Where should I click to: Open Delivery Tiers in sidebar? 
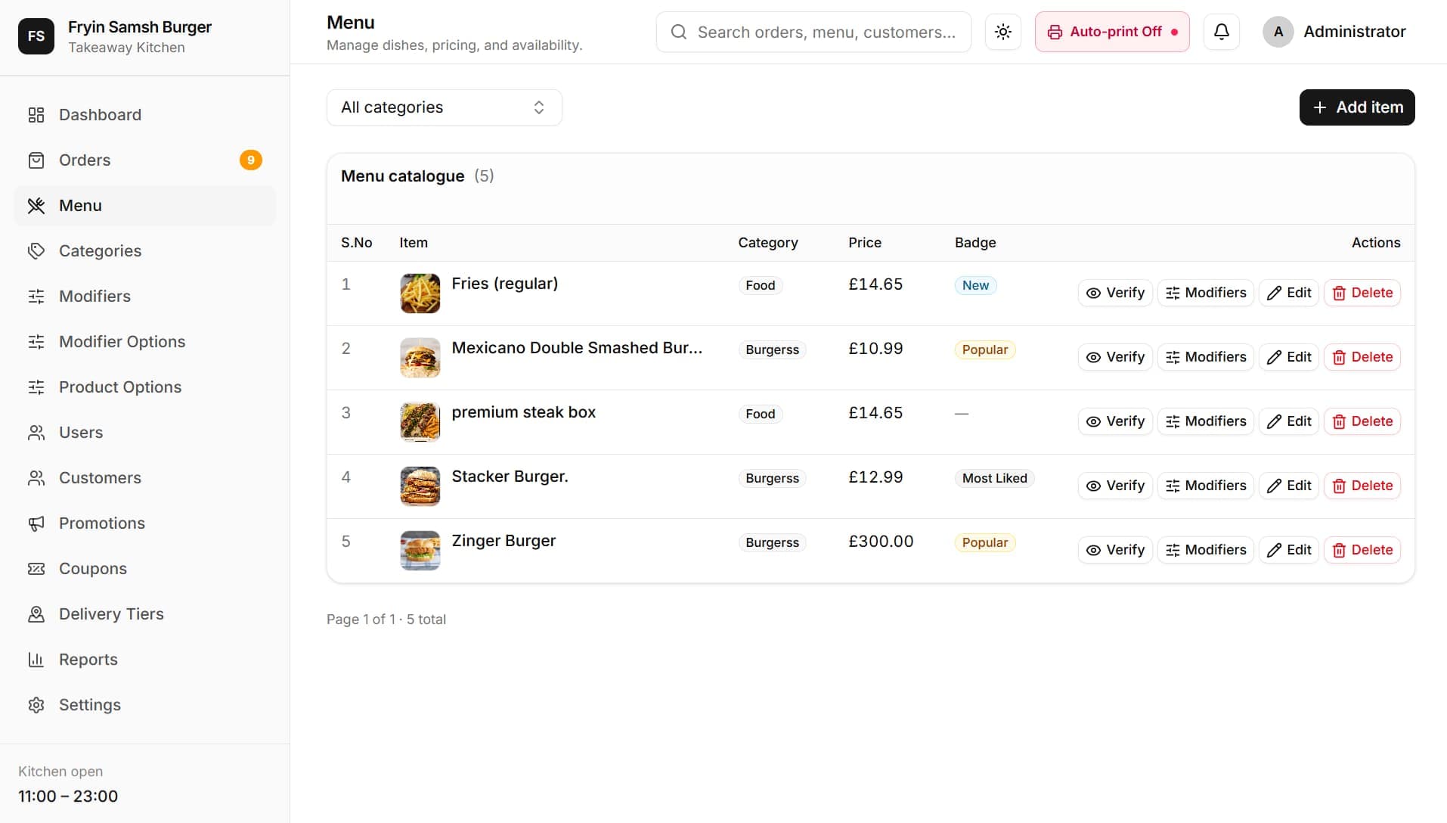[145, 614]
